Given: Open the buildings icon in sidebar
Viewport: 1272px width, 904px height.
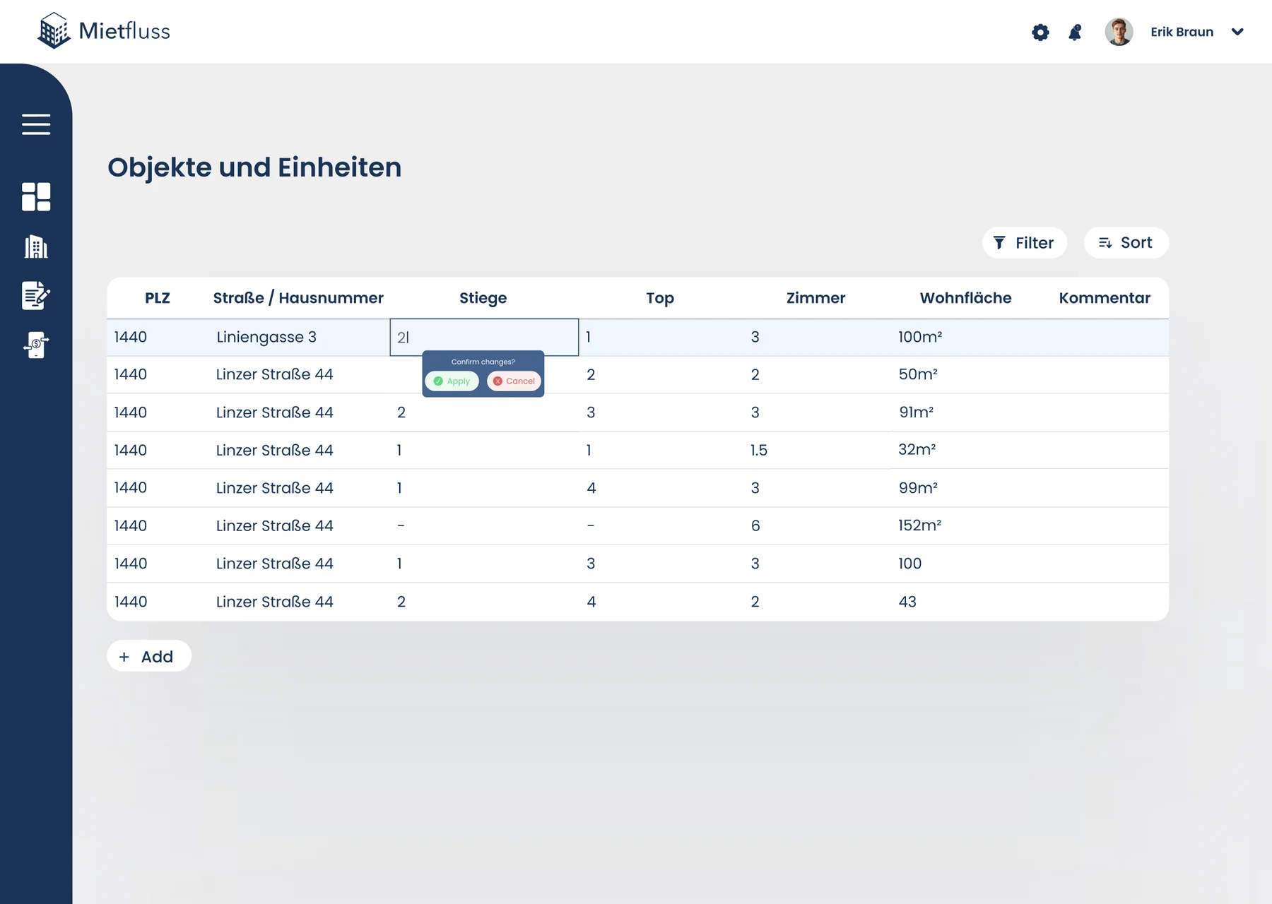Looking at the screenshot, I should 36,246.
